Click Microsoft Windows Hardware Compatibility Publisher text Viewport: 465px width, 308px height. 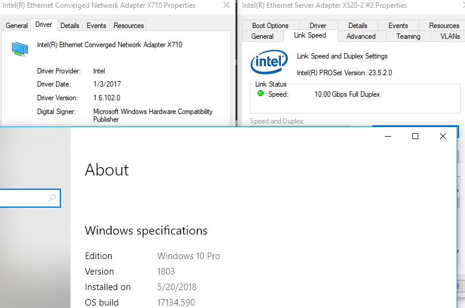pyautogui.click(x=153, y=115)
